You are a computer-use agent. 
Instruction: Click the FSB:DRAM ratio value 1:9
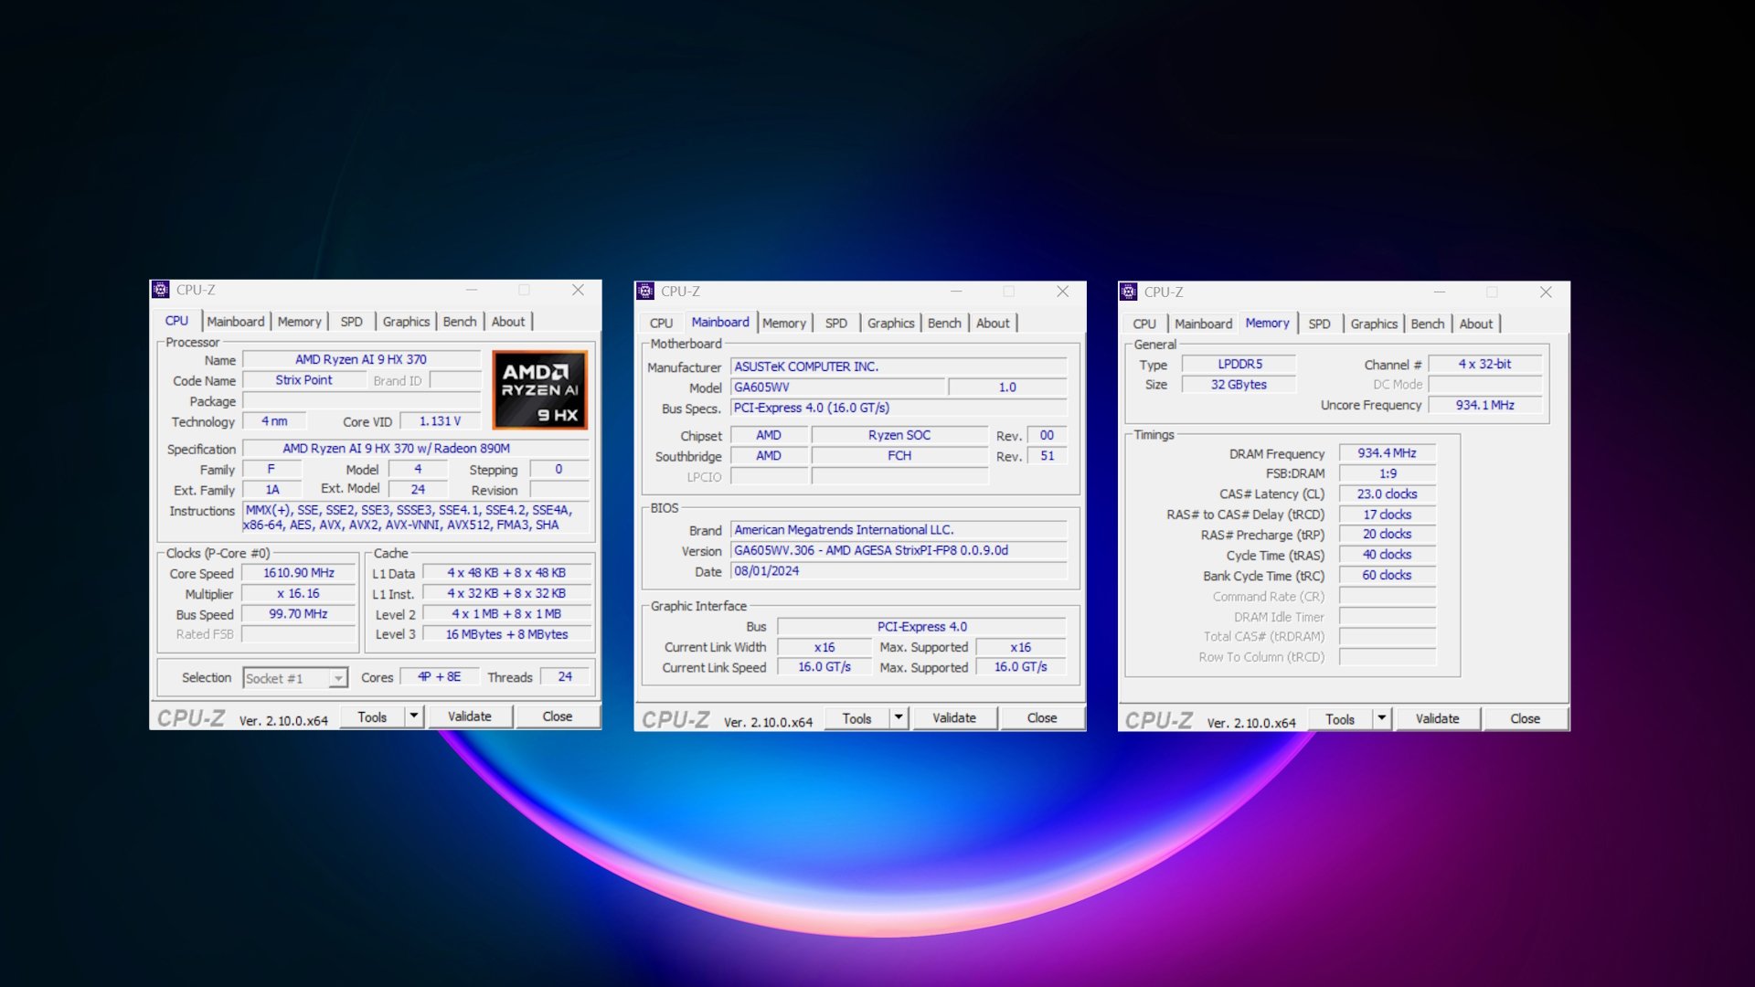1387,473
